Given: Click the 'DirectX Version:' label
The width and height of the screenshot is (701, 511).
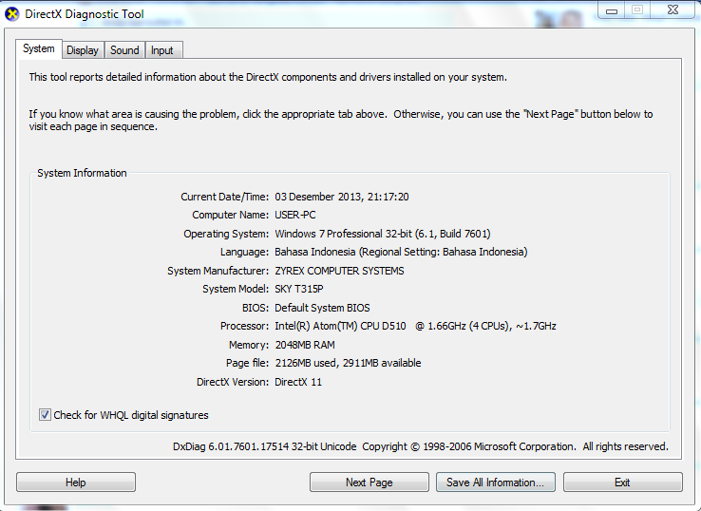Looking at the screenshot, I should (233, 382).
